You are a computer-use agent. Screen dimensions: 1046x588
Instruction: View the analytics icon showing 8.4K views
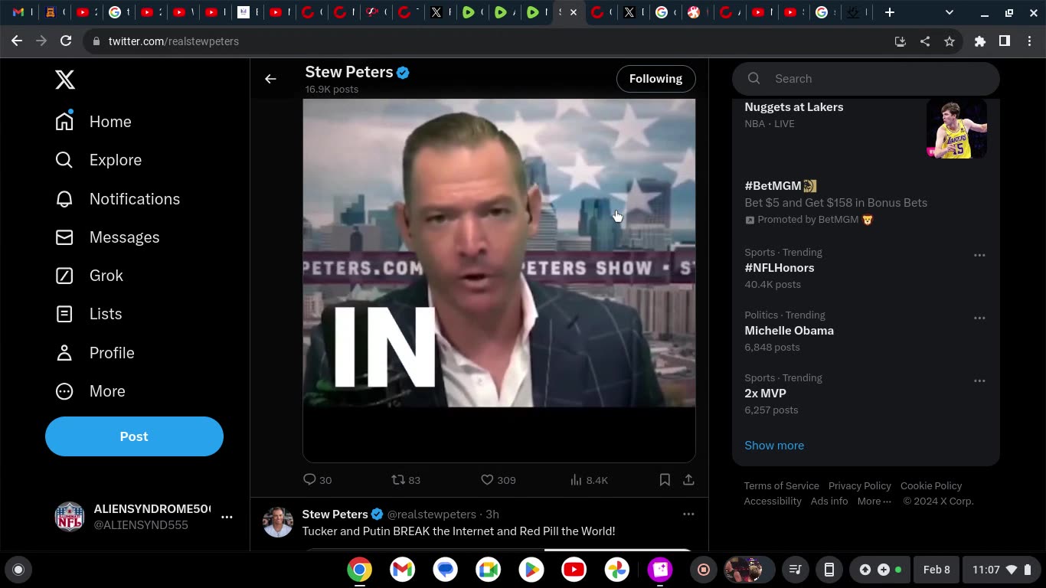(576, 480)
